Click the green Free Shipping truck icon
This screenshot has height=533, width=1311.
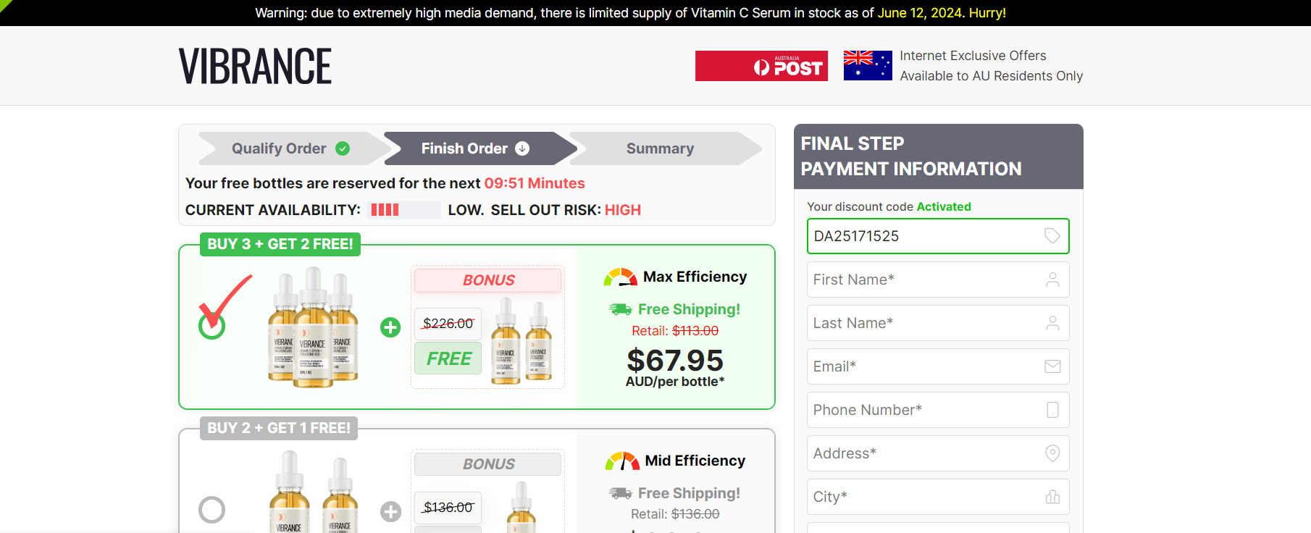(621, 309)
